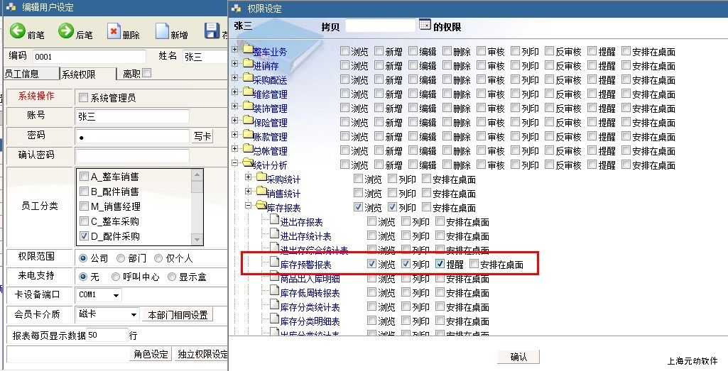Switch to the 系统权限 tab

(87, 74)
